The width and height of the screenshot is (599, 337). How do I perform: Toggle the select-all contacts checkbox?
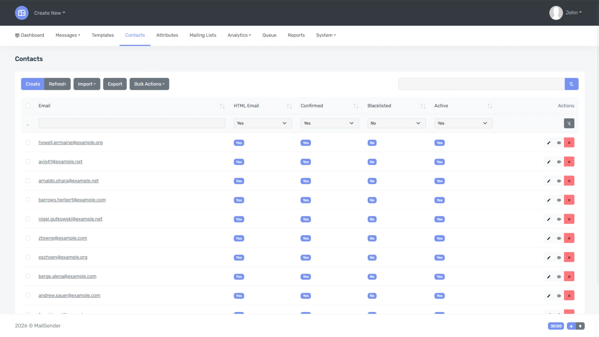28,106
